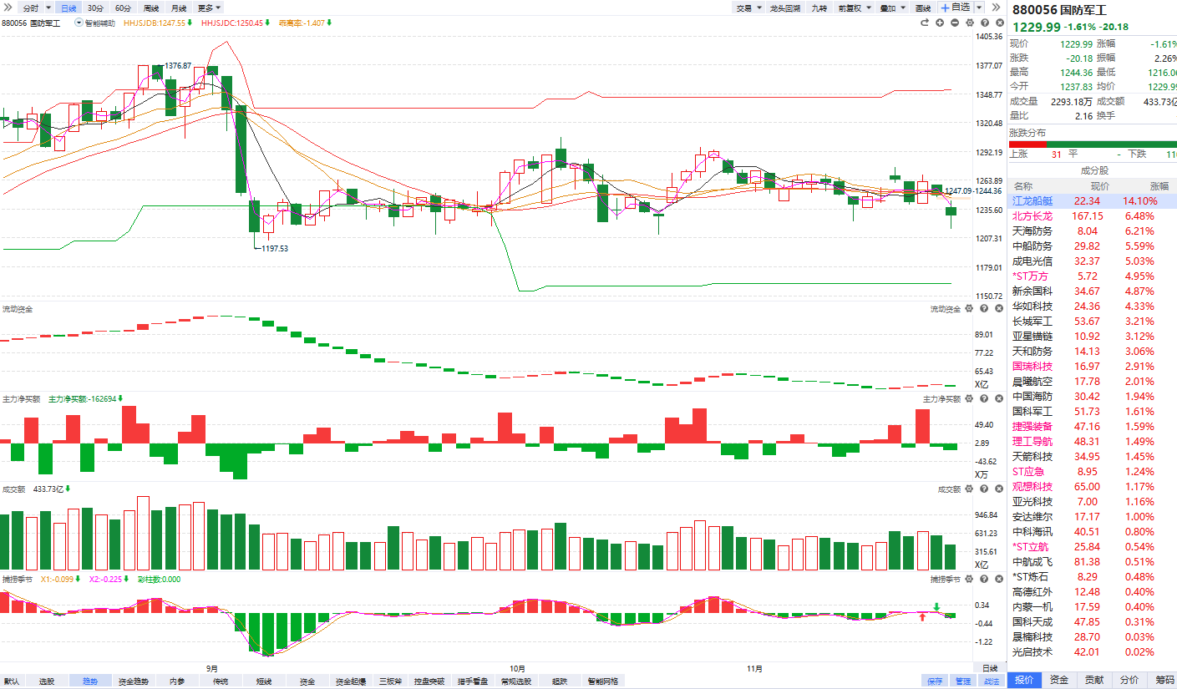The height and width of the screenshot is (689, 1177).
Task: Open the gear icon beside the right 主力净买额 label
Action: [x=969, y=399]
